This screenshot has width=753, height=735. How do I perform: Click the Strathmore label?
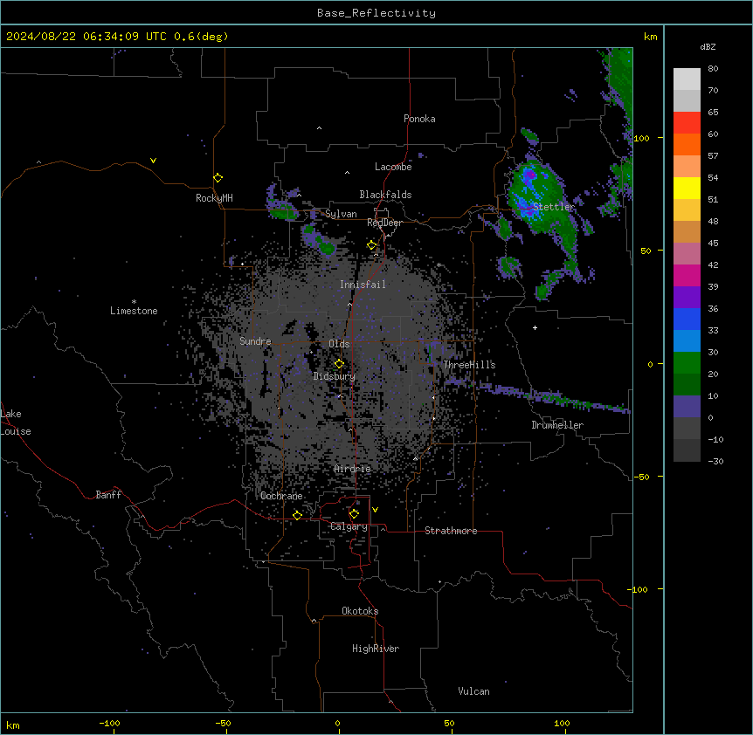(x=451, y=531)
